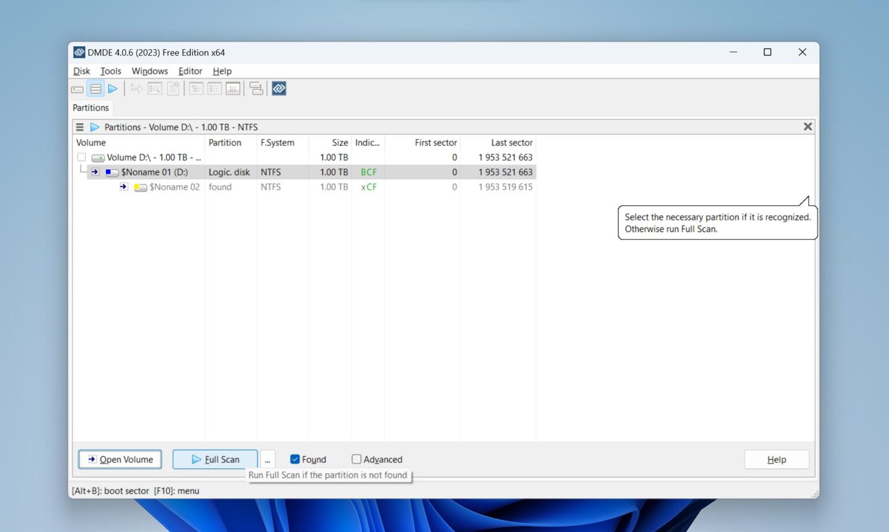Screen dimensions: 889x532
Task: Select the $Noname 02 found partition row
Action: click(x=175, y=187)
